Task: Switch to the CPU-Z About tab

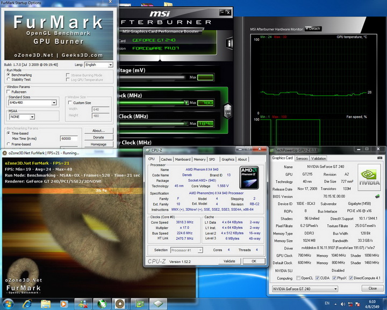Action: click(x=242, y=159)
